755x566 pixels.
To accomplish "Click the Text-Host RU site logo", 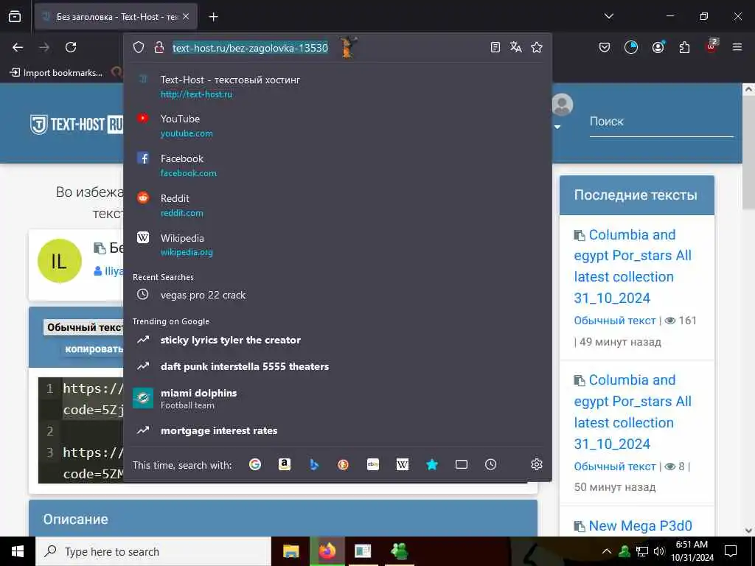I will pyautogui.click(x=76, y=125).
